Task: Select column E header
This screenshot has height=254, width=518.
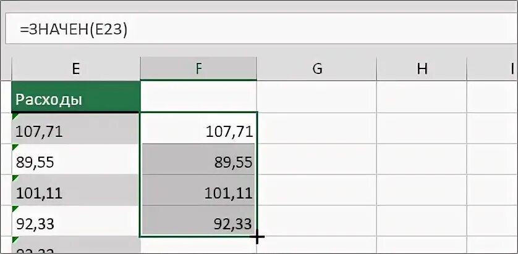Action: click(x=76, y=68)
